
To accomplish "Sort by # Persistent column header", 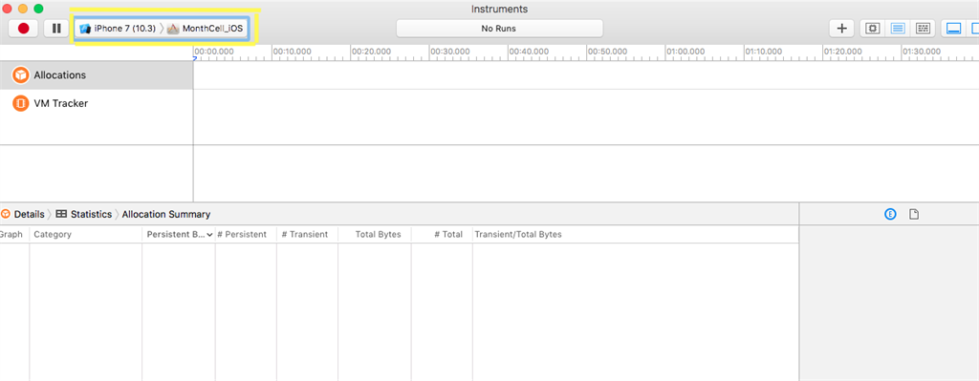I will [246, 235].
